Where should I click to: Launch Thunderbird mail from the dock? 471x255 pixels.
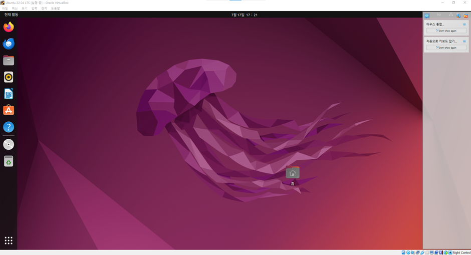[x=9, y=44]
